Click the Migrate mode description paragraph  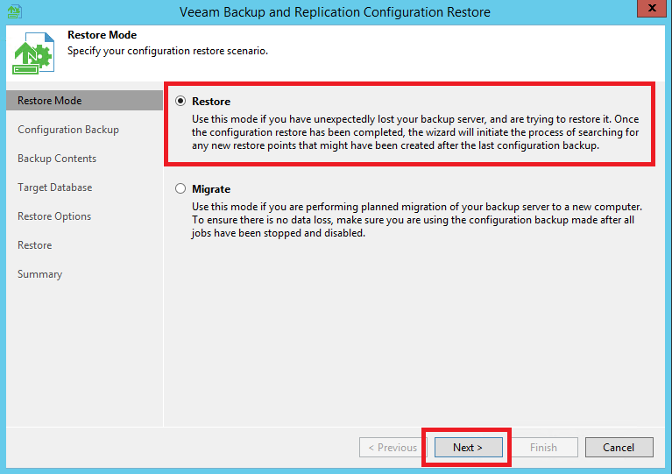pos(416,220)
